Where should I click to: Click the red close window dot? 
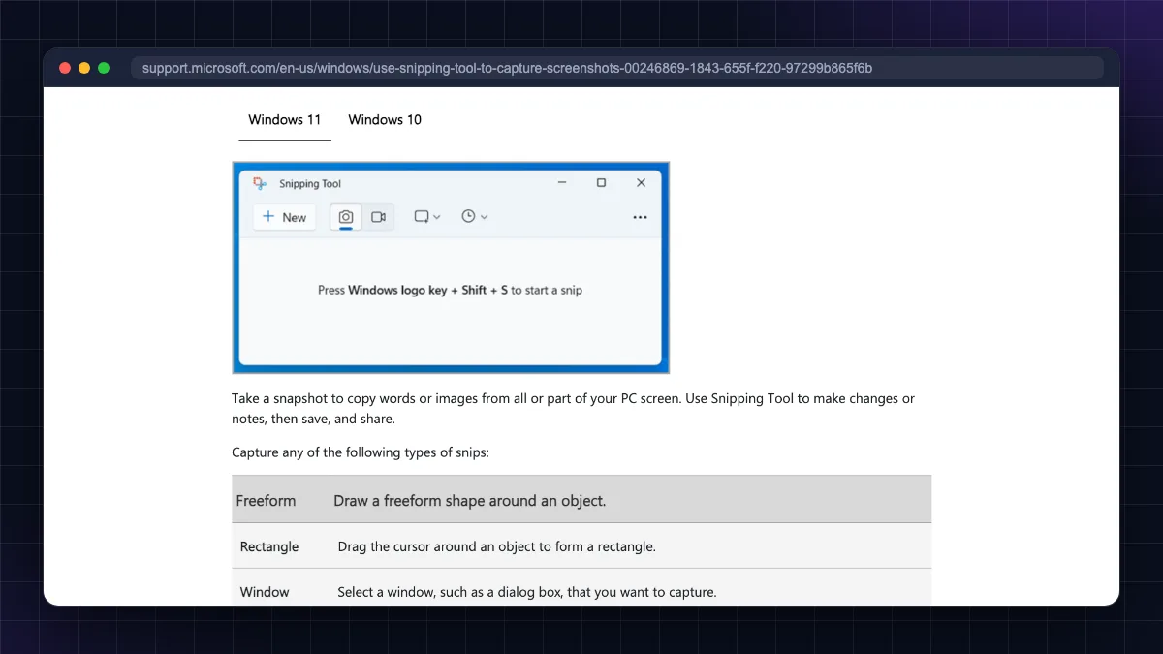[65, 68]
